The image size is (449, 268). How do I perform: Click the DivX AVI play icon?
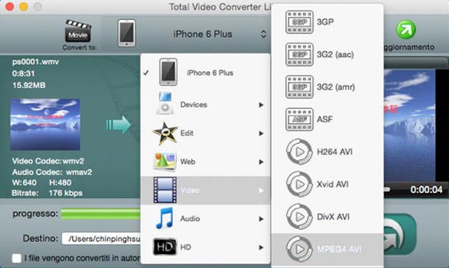(x=300, y=217)
